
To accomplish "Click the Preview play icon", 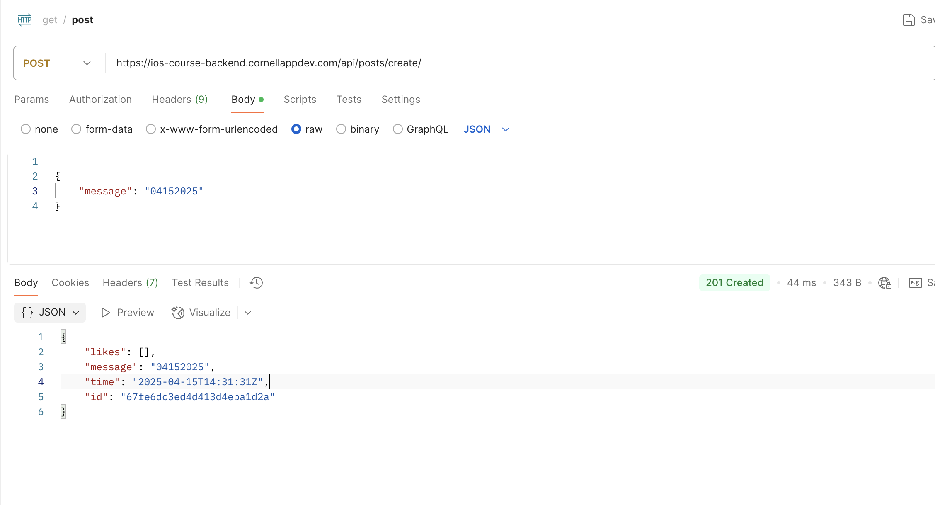I will tap(106, 313).
